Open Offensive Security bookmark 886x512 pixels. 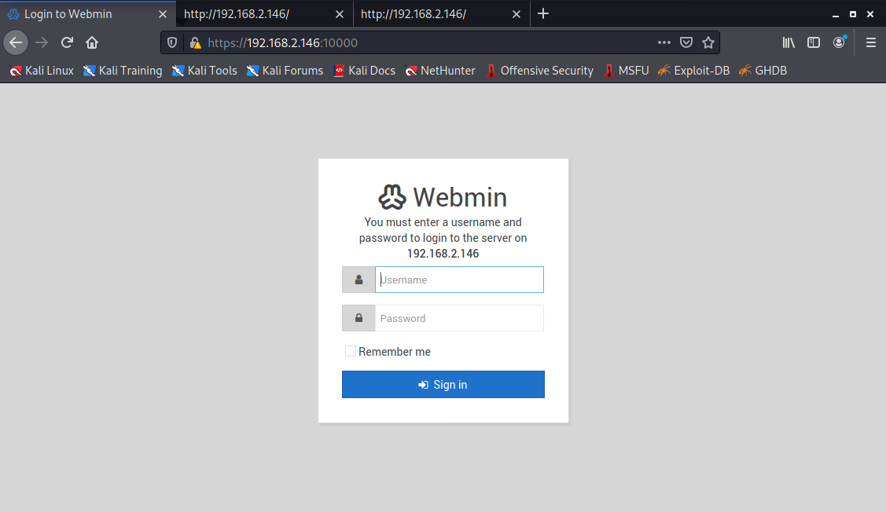coord(540,71)
